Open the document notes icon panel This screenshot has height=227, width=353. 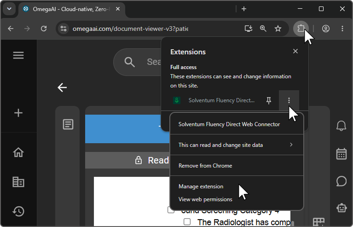[68, 124]
